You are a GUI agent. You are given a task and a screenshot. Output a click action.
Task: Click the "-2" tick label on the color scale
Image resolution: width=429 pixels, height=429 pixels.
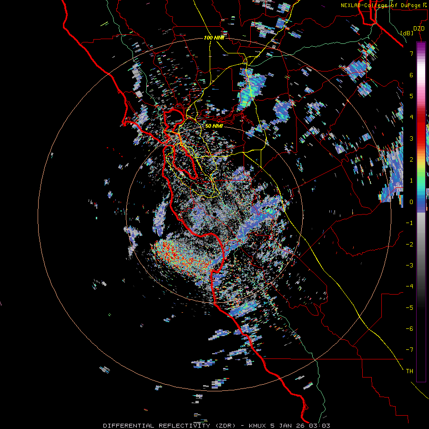(409, 245)
